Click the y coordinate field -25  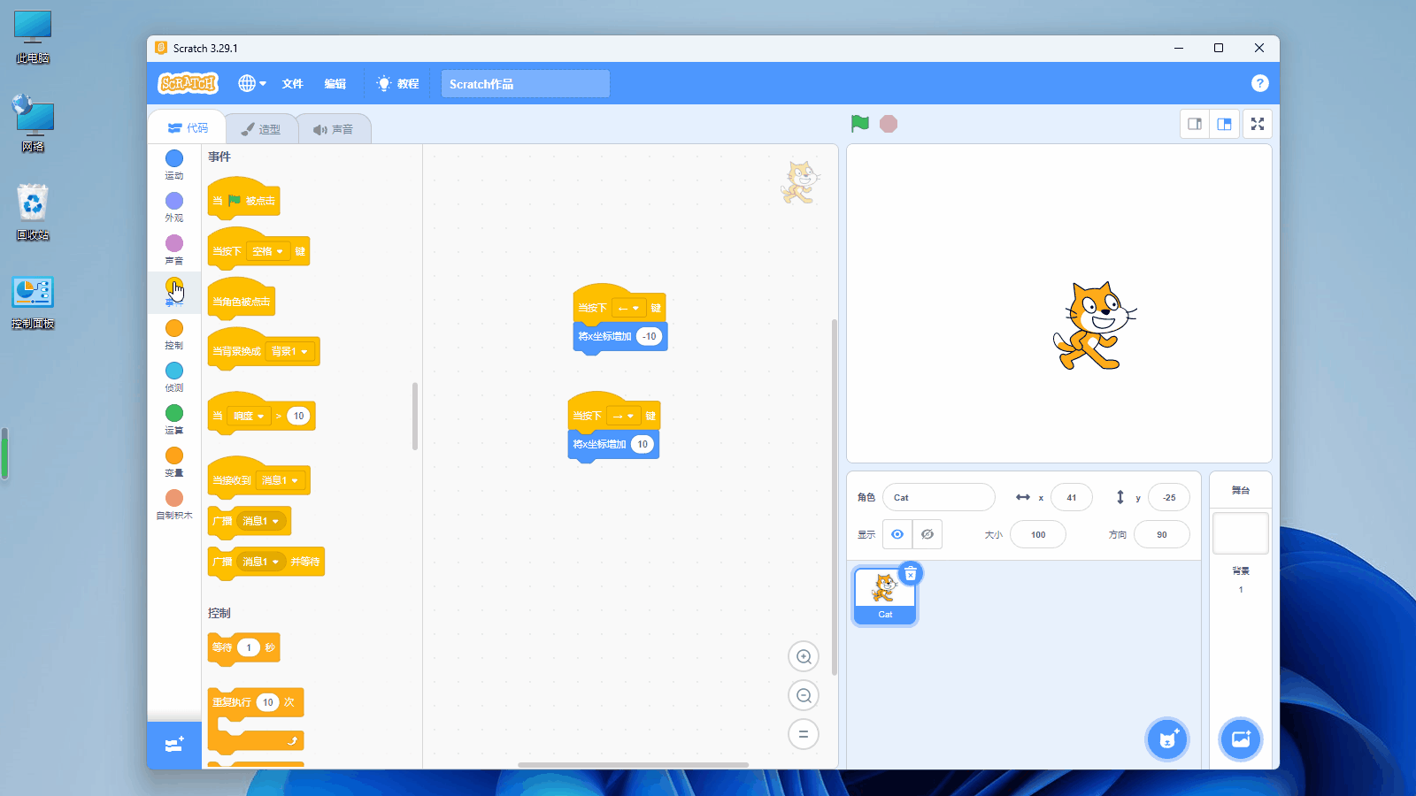[1169, 497]
